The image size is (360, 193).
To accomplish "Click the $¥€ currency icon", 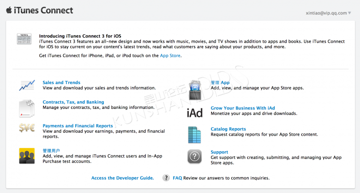I will pos(27,128).
